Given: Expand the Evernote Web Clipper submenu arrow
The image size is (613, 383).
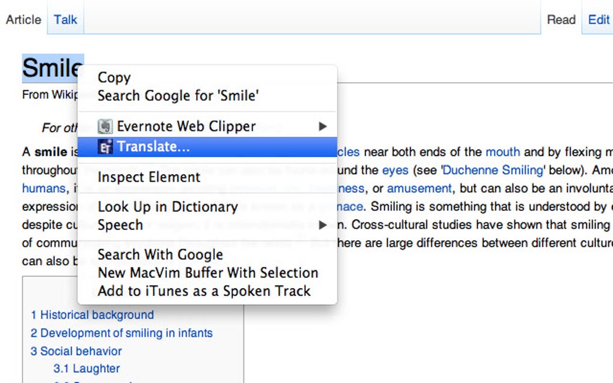Looking at the screenshot, I should click(x=323, y=127).
